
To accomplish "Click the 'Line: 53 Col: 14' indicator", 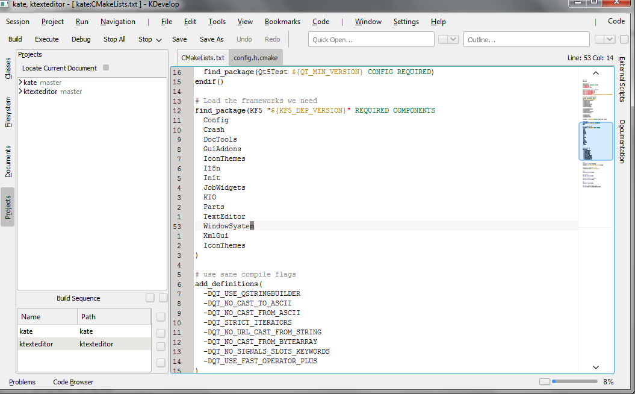I will coord(590,58).
